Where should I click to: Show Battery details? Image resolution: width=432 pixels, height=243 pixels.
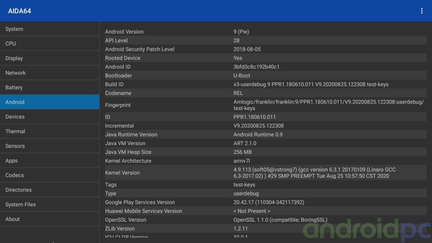tap(49, 87)
